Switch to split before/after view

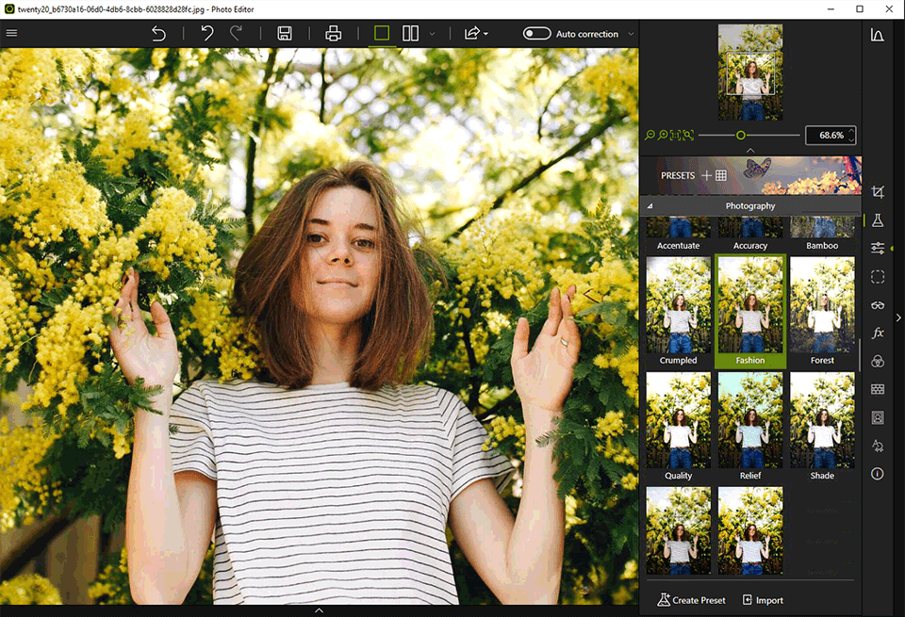410,34
